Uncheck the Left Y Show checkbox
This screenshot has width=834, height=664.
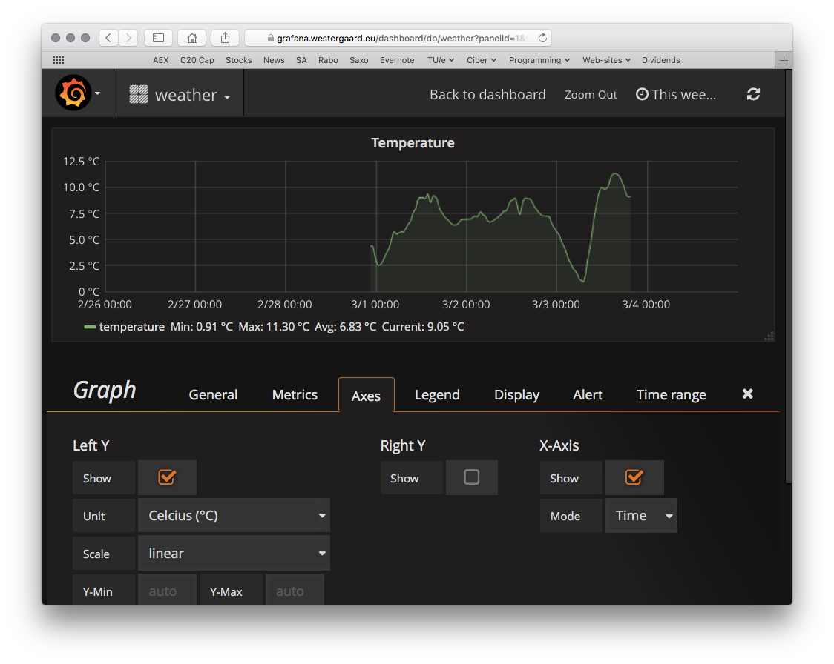click(167, 477)
